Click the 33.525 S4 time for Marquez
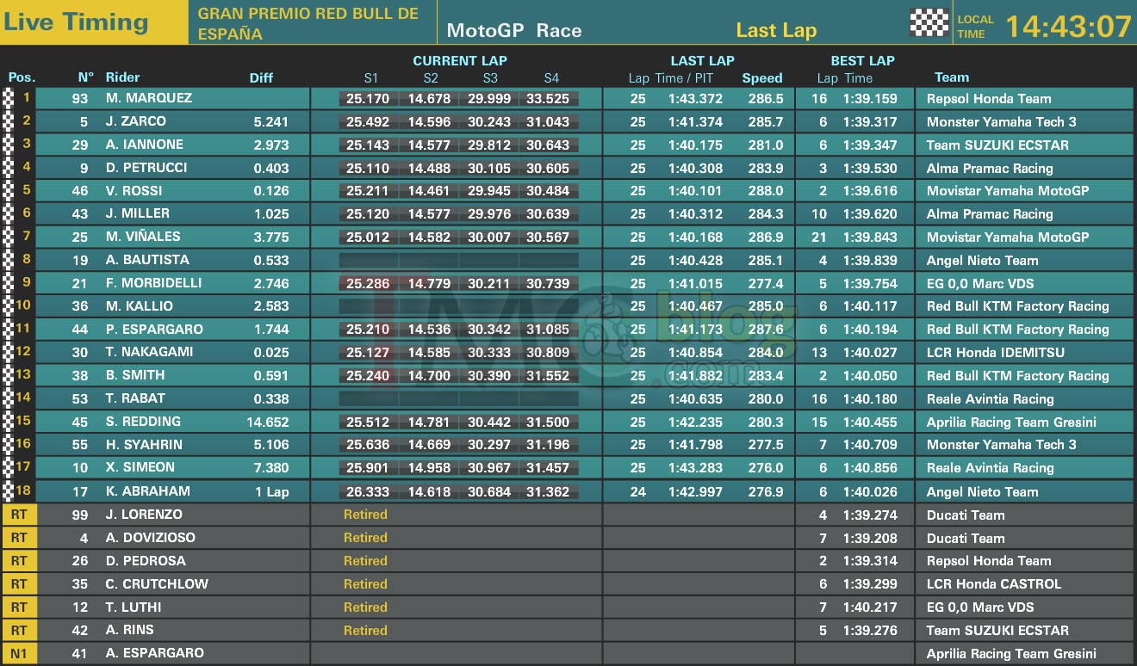This screenshot has width=1137, height=666. 548,99
